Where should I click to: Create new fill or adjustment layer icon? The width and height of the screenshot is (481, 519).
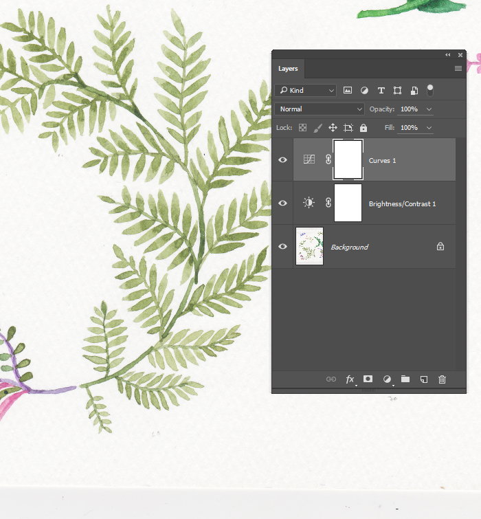click(x=387, y=379)
